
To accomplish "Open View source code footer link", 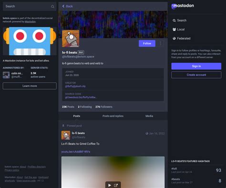I will (26, 180).
